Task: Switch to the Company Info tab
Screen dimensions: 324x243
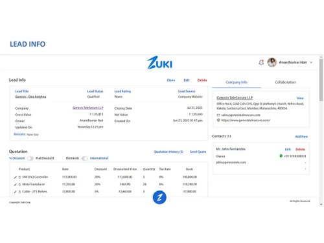Action: tap(237, 82)
